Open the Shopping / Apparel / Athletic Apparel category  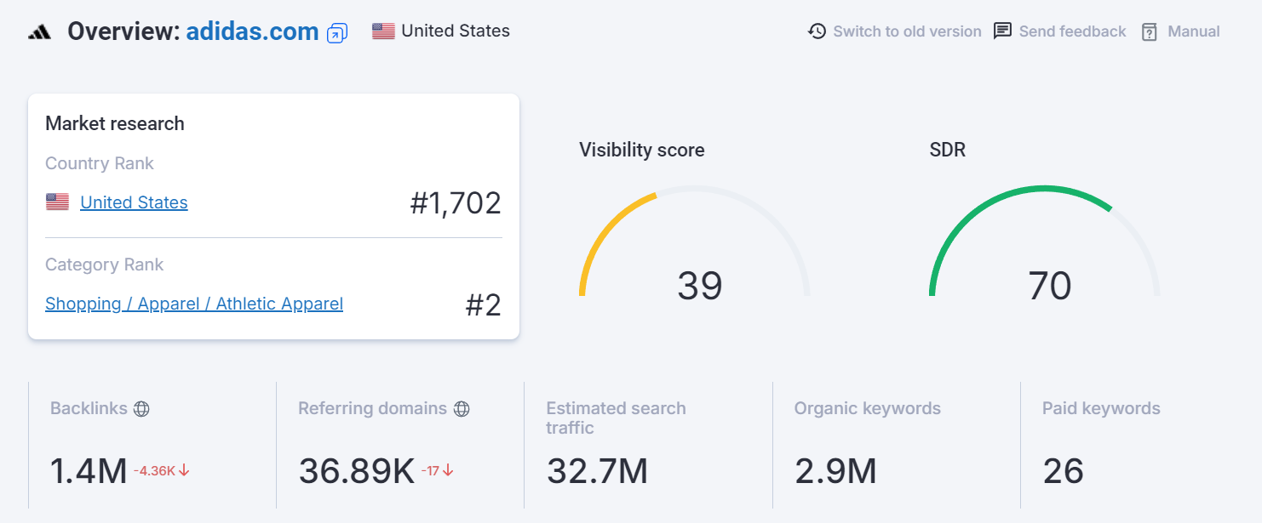coord(193,304)
